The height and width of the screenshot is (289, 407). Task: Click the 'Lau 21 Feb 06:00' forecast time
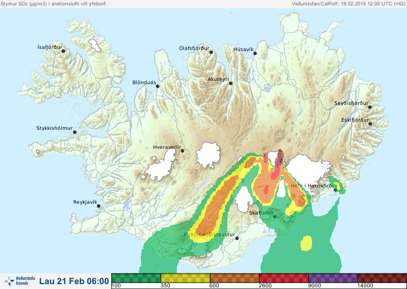pos(74,281)
